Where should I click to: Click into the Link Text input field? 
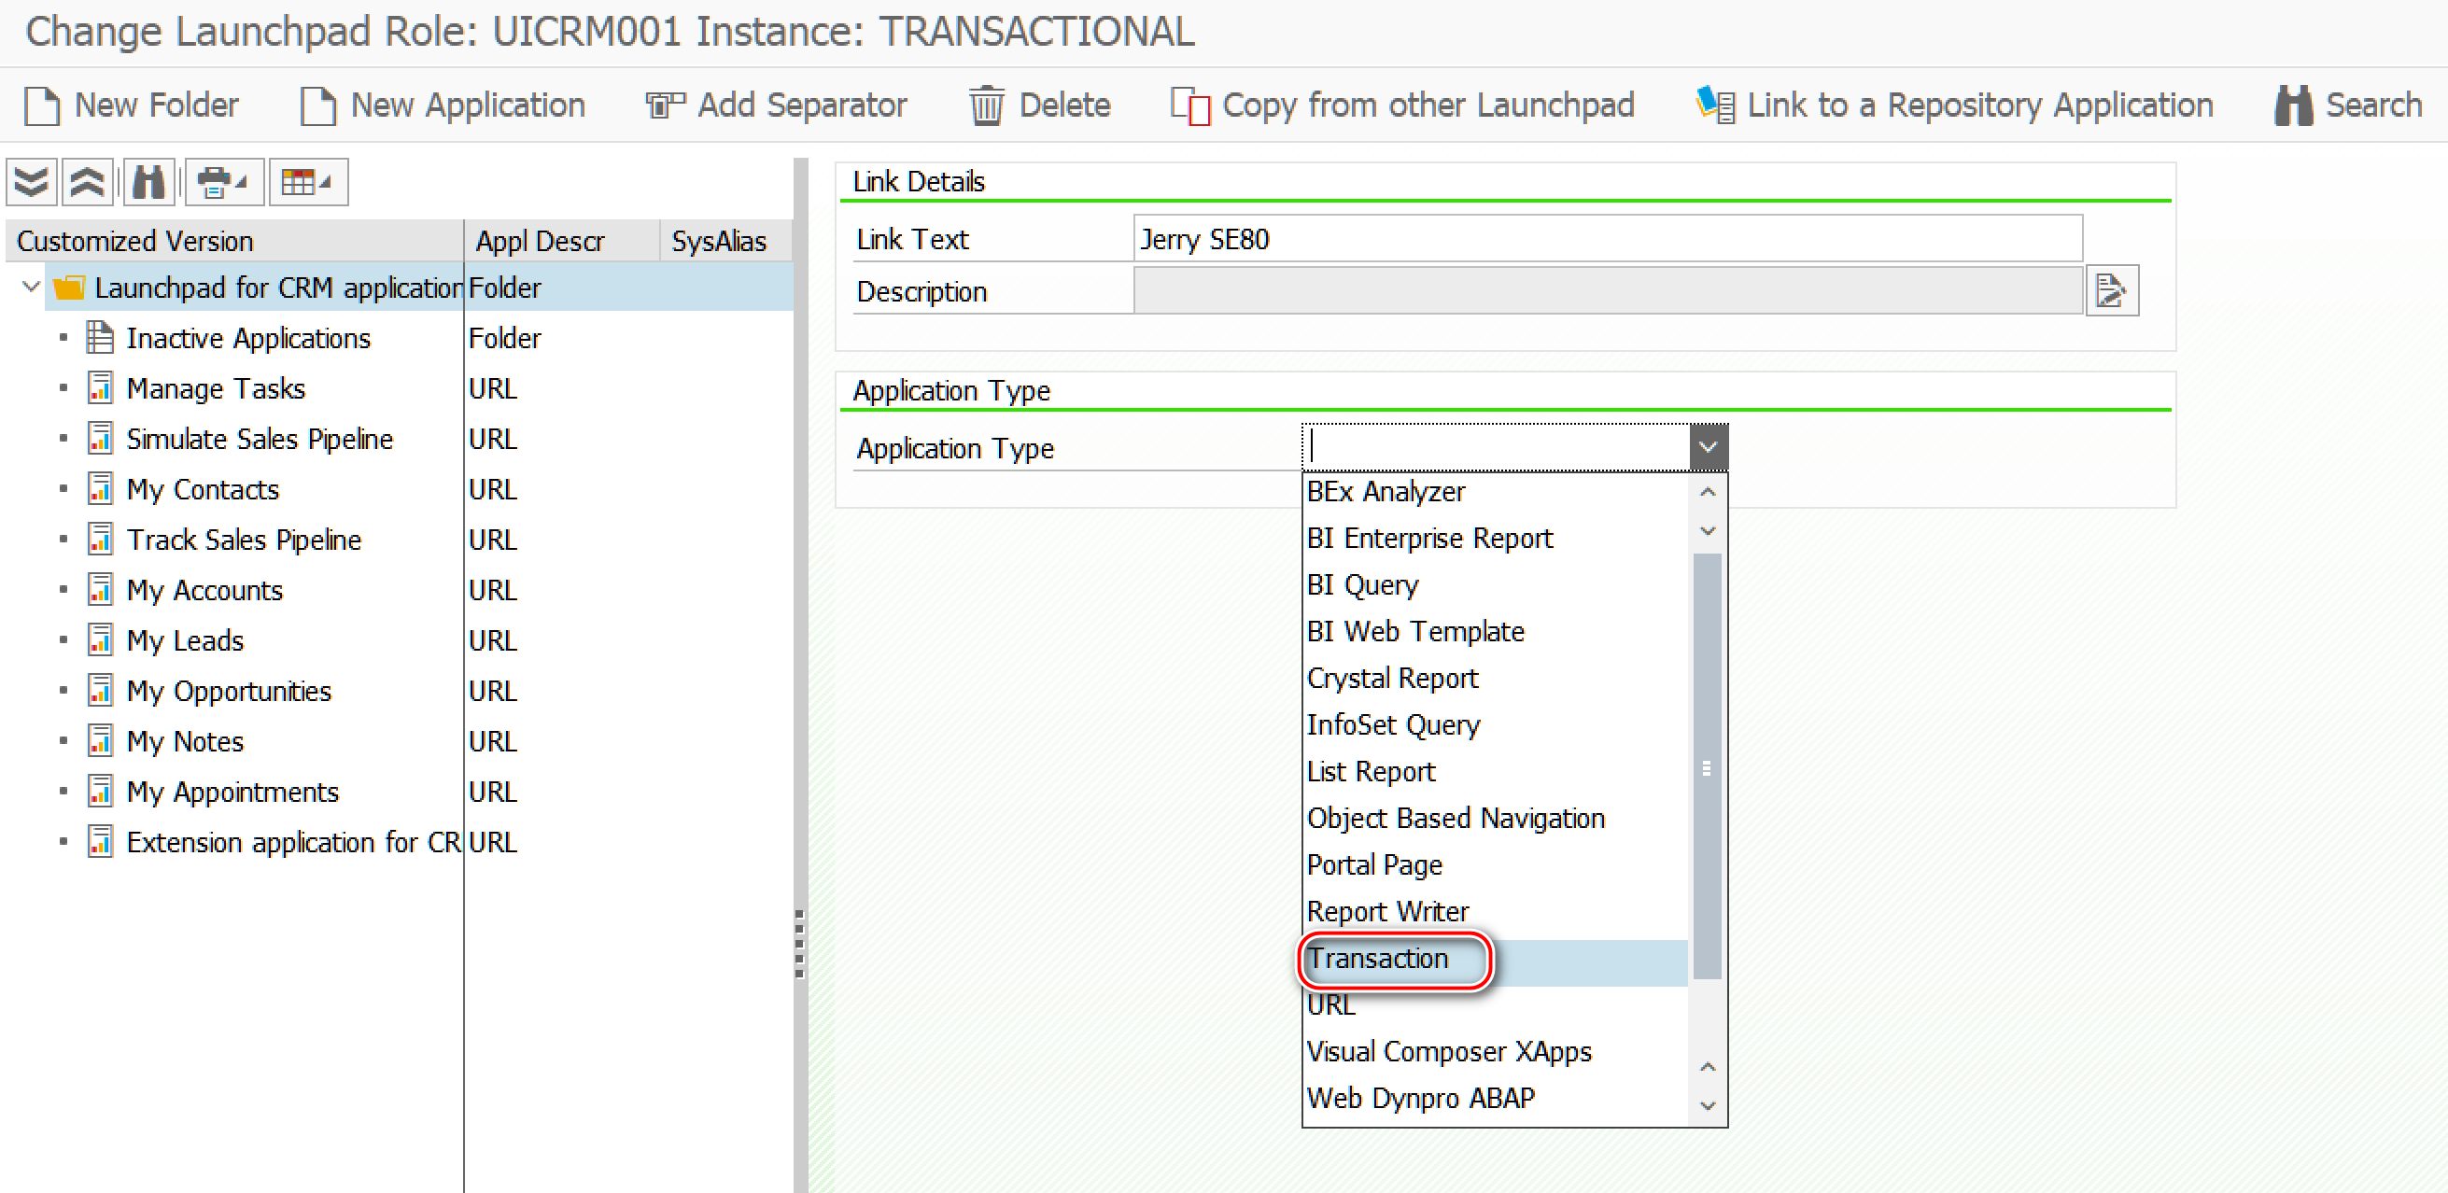click(1606, 239)
